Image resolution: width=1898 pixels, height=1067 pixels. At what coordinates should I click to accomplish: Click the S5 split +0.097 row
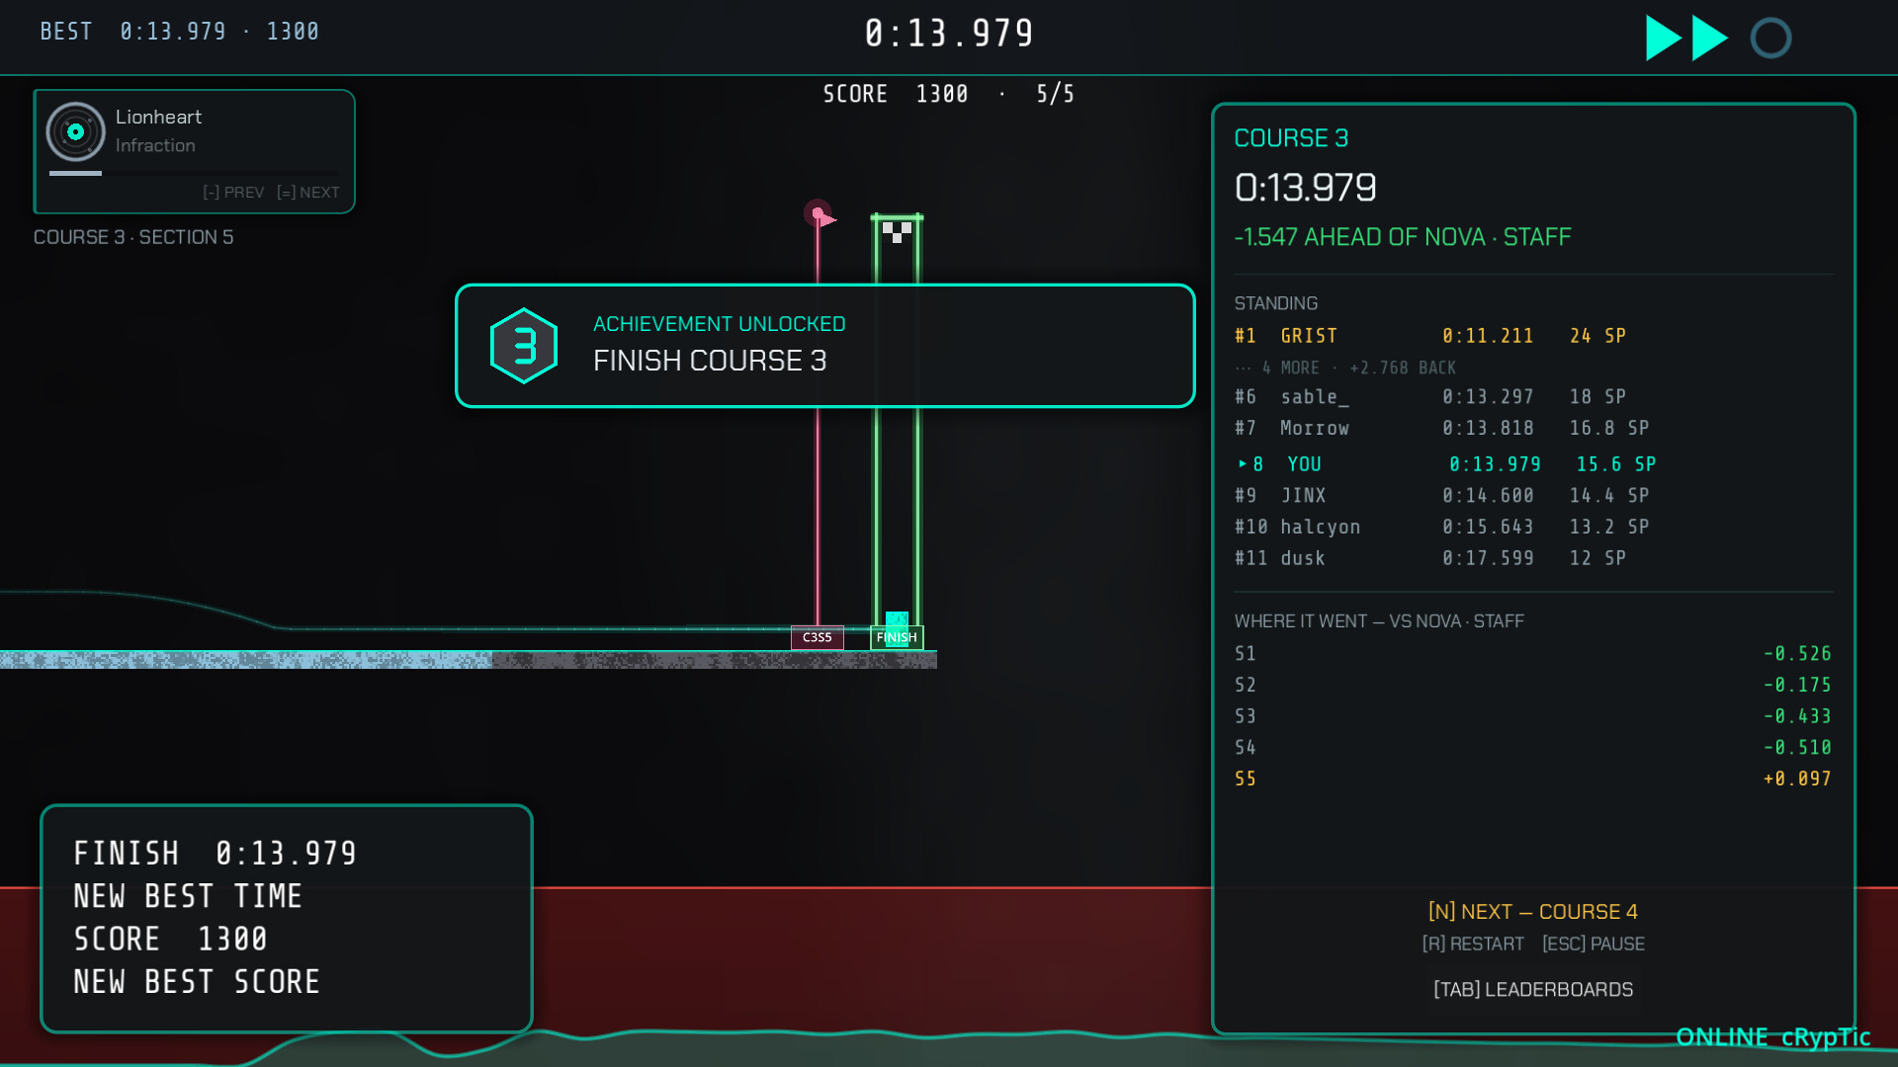point(1533,779)
